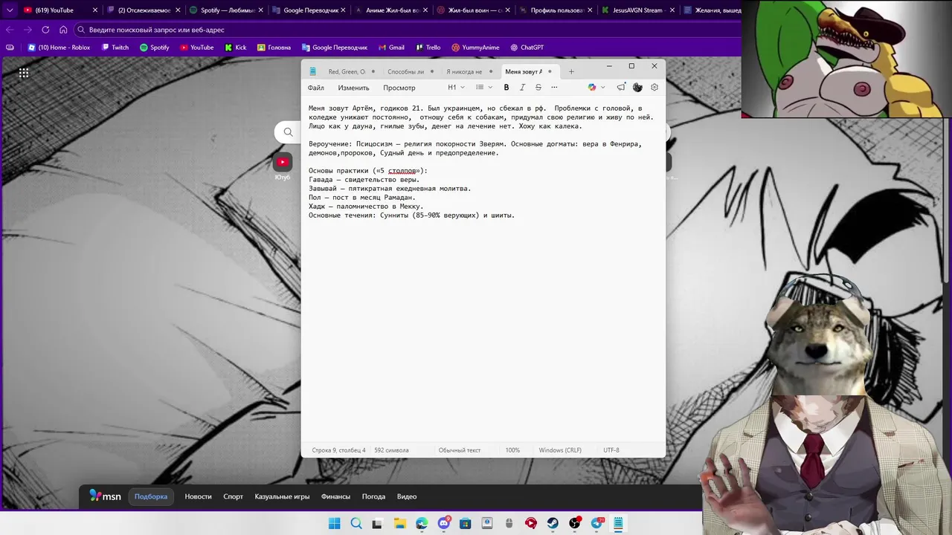Open Telegram from the taskbar
The width and height of the screenshot is (952, 535).
coord(596,523)
